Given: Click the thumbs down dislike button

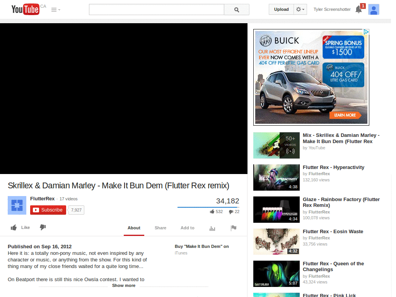Looking at the screenshot, I should point(43,227).
